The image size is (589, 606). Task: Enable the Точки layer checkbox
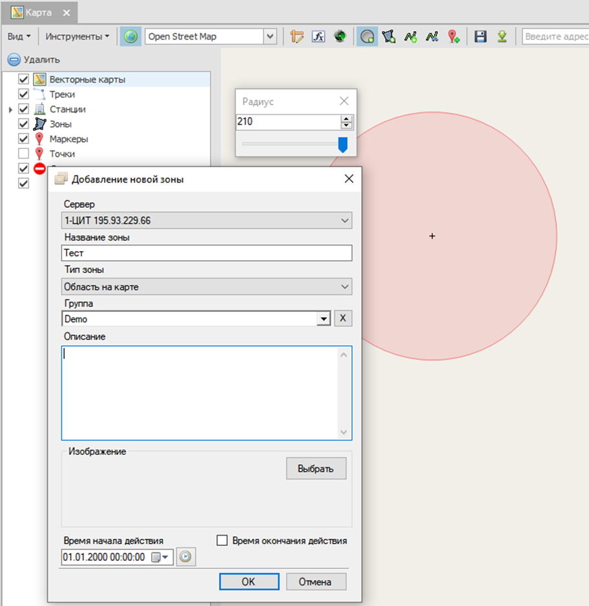(24, 154)
